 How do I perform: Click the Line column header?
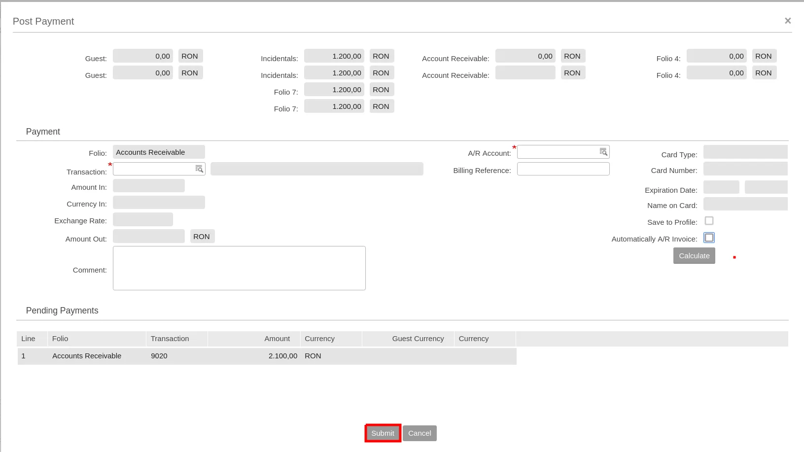pyautogui.click(x=33, y=339)
